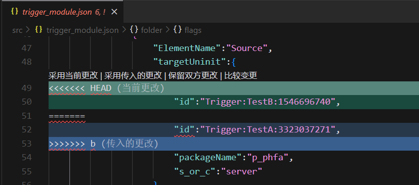
Task: Click the JSON icon in breadcrumb
Action: tap(39, 30)
